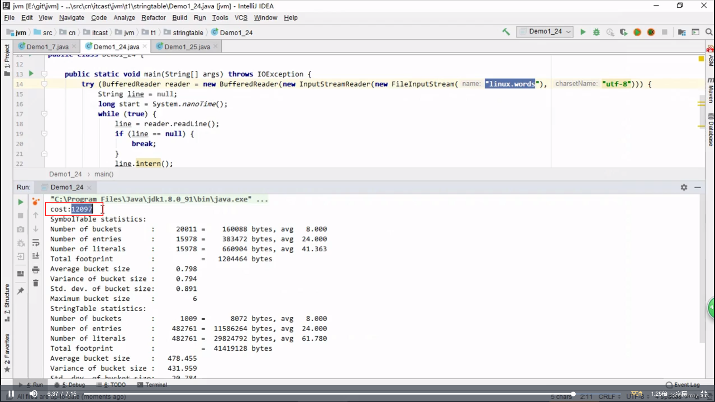Toggle scroll to end of console

(36, 256)
